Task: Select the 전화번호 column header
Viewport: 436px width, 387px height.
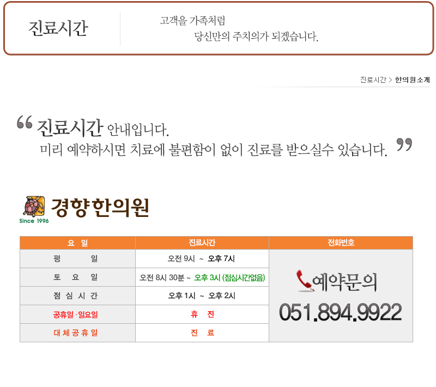Action: point(341,243)
